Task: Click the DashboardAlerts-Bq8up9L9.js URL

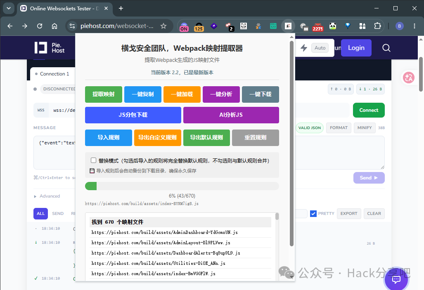Action: [166, 253]
